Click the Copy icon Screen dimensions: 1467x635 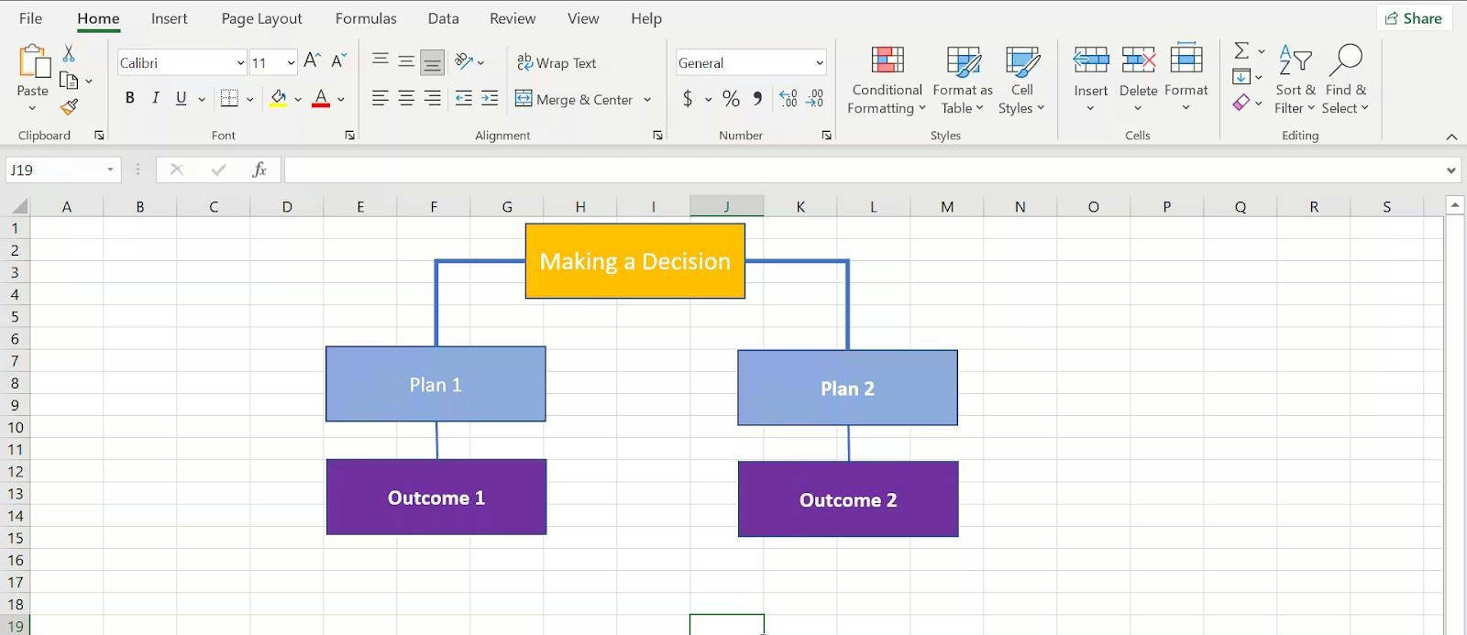pyautogui.click(x=69, y=81)
